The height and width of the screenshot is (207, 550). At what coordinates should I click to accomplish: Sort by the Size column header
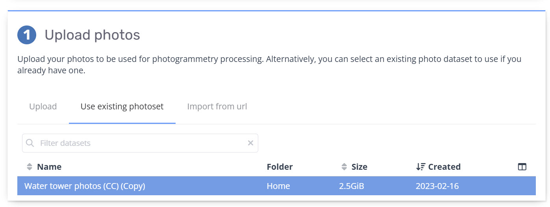pos(359,167)
